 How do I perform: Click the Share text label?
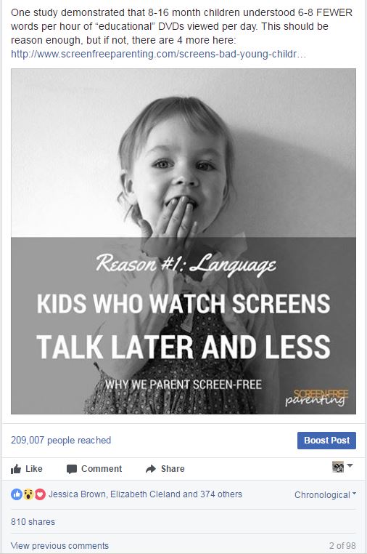pos(173,469)
